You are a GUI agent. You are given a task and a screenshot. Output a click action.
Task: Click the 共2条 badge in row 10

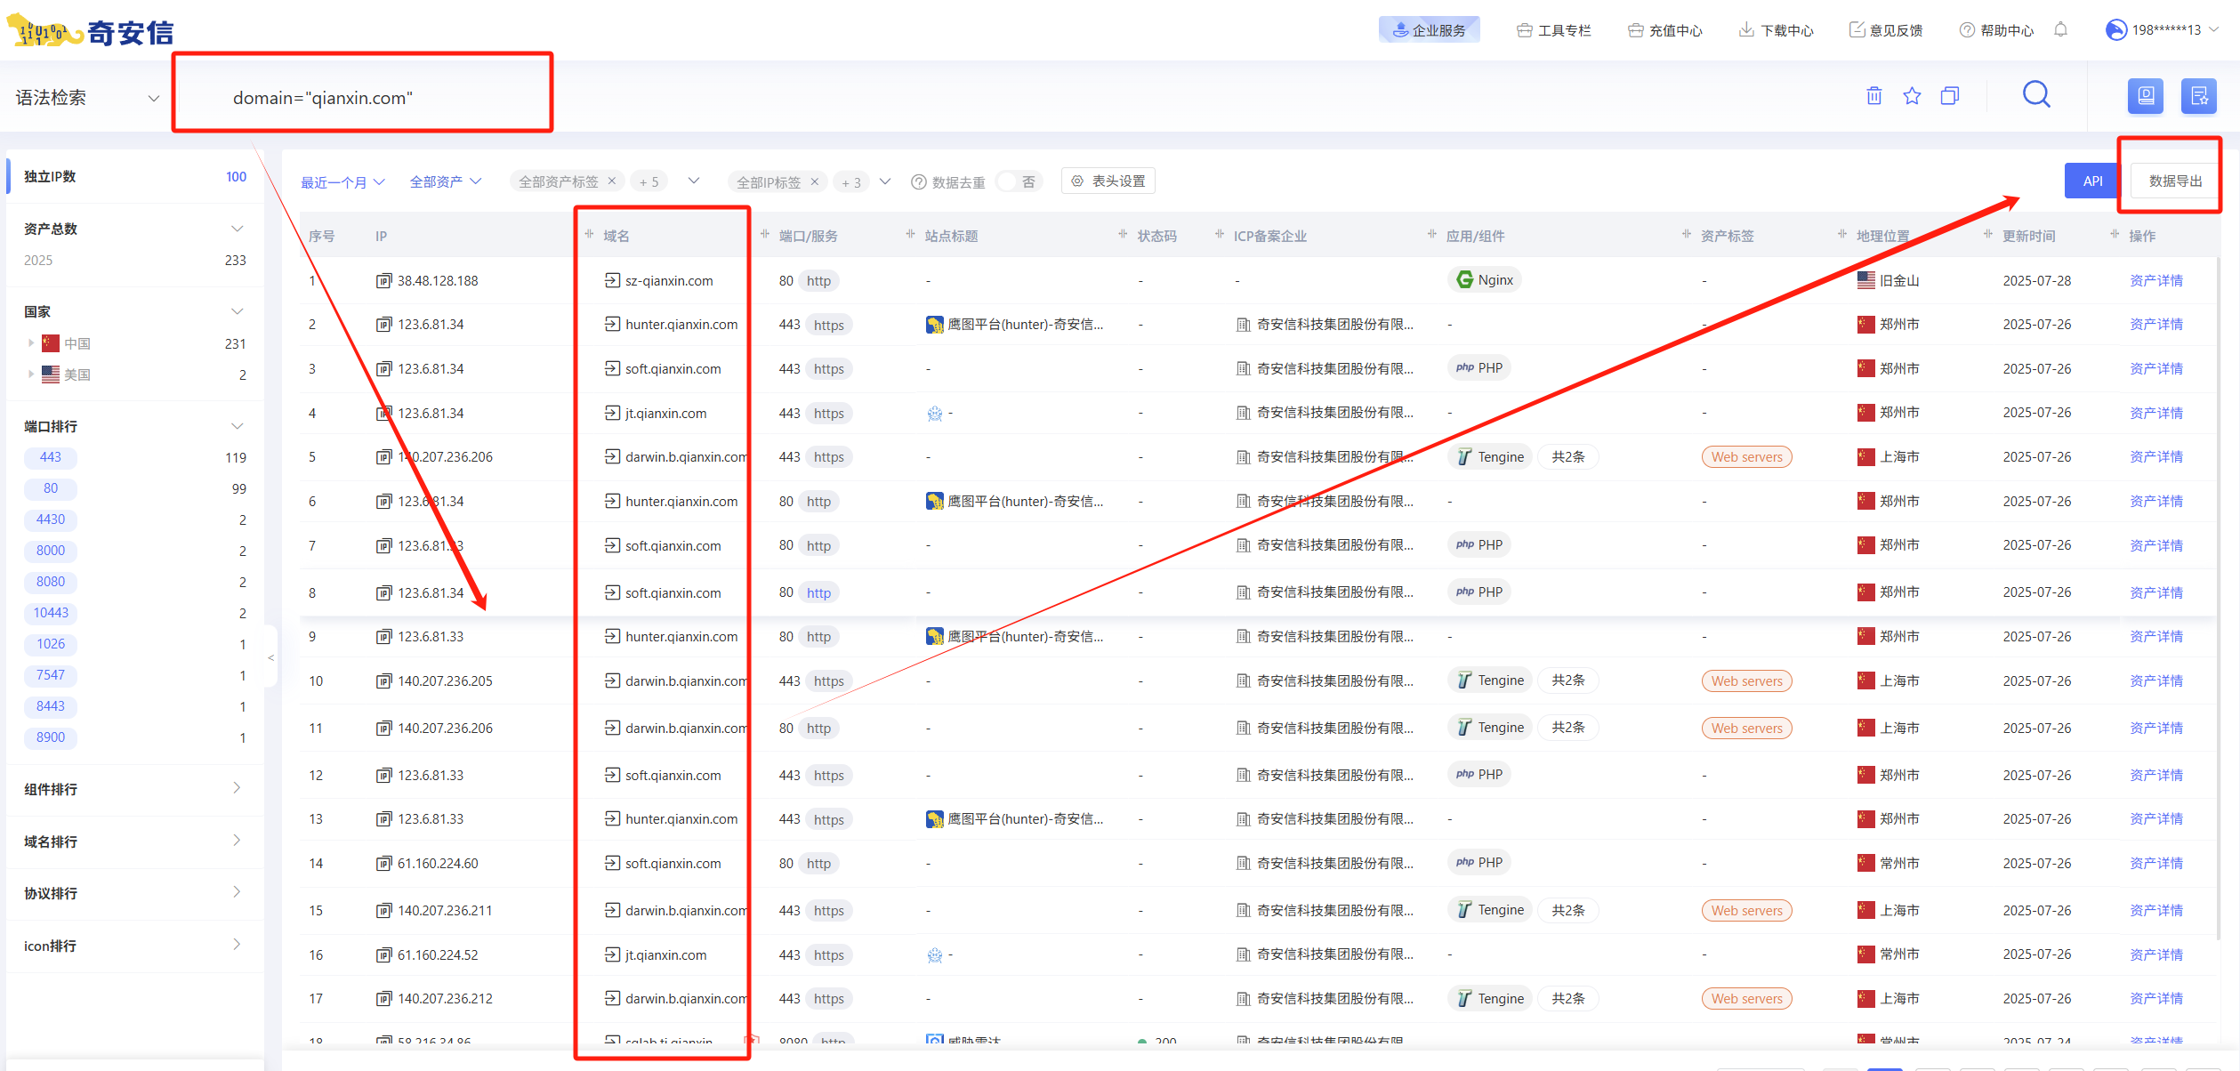point(1568,680)
